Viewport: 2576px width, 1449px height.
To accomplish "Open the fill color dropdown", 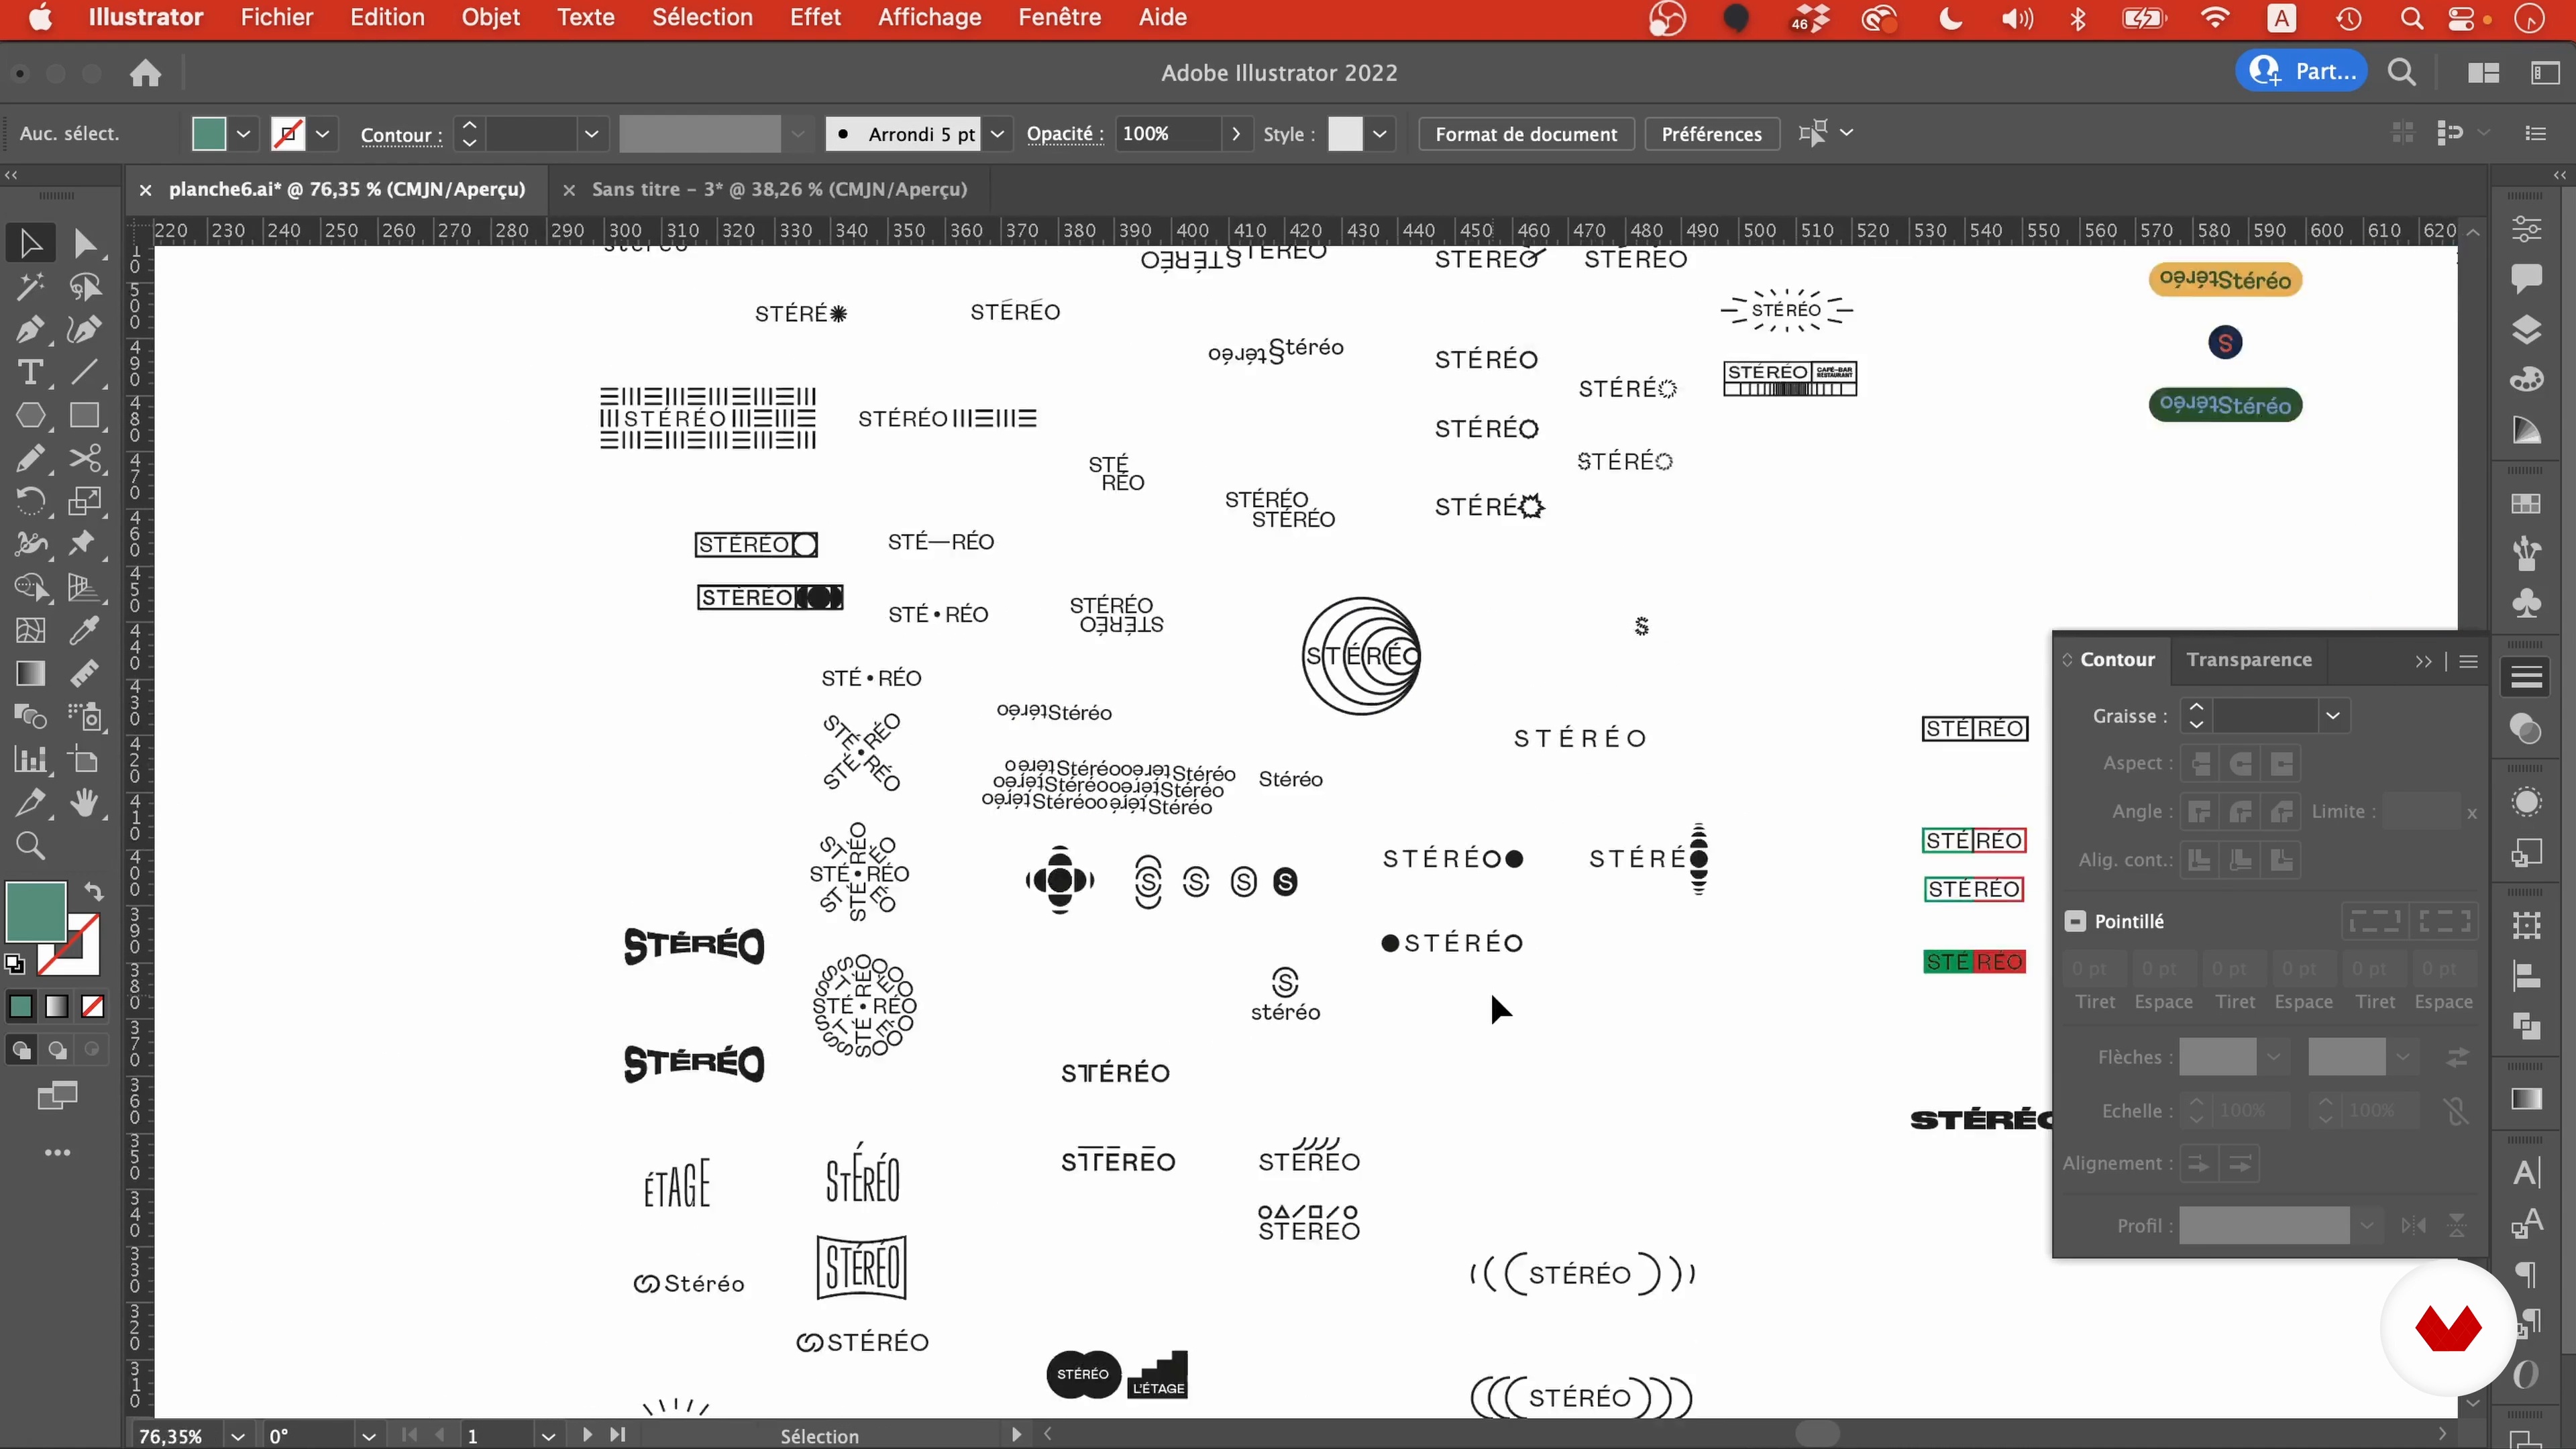I will pyautogui.click(x=243, y=133).
